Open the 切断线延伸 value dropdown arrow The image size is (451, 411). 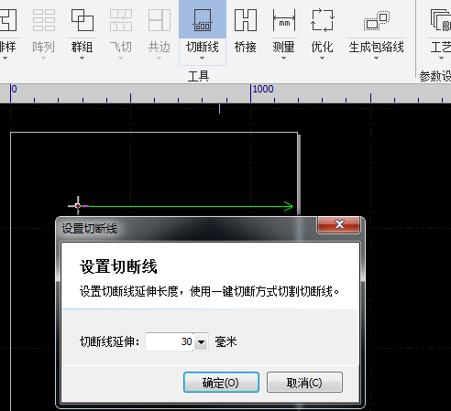(x=201, y=342)
